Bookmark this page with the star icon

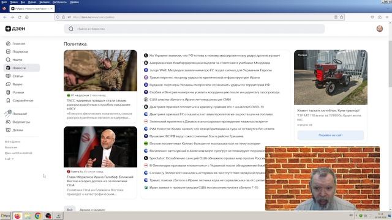(x=342, y=17)
